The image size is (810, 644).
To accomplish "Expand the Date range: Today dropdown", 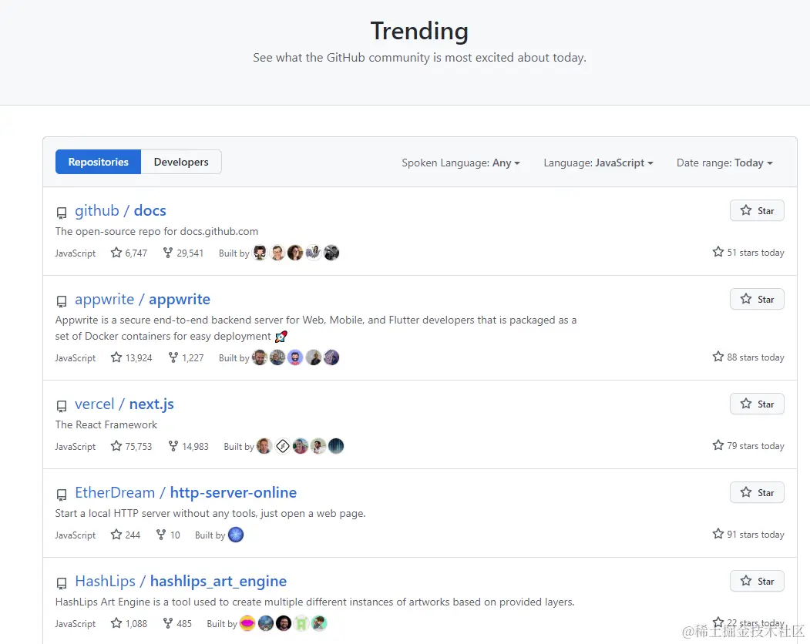I will [x=724, y=163].
